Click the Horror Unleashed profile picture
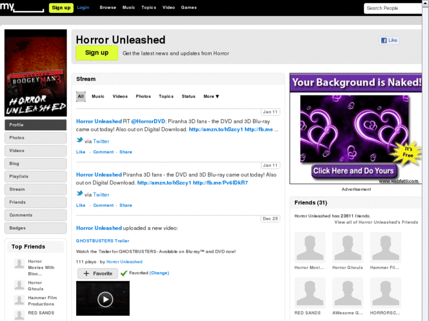This screenshot has width=429, height=321. point(35,73)
